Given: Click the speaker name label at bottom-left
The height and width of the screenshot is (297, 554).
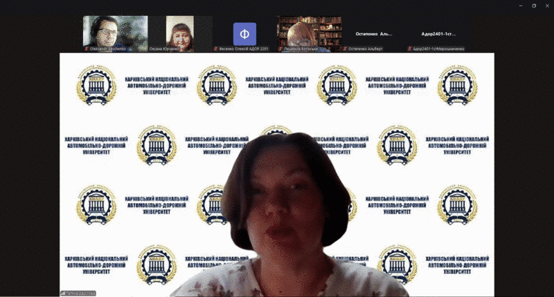Looking at the screenshot, I should click(x=80, y=293).
